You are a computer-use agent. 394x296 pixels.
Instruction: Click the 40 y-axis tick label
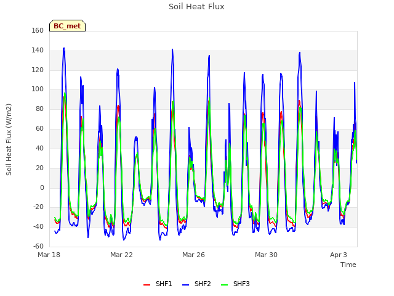[x=39, y=148]
